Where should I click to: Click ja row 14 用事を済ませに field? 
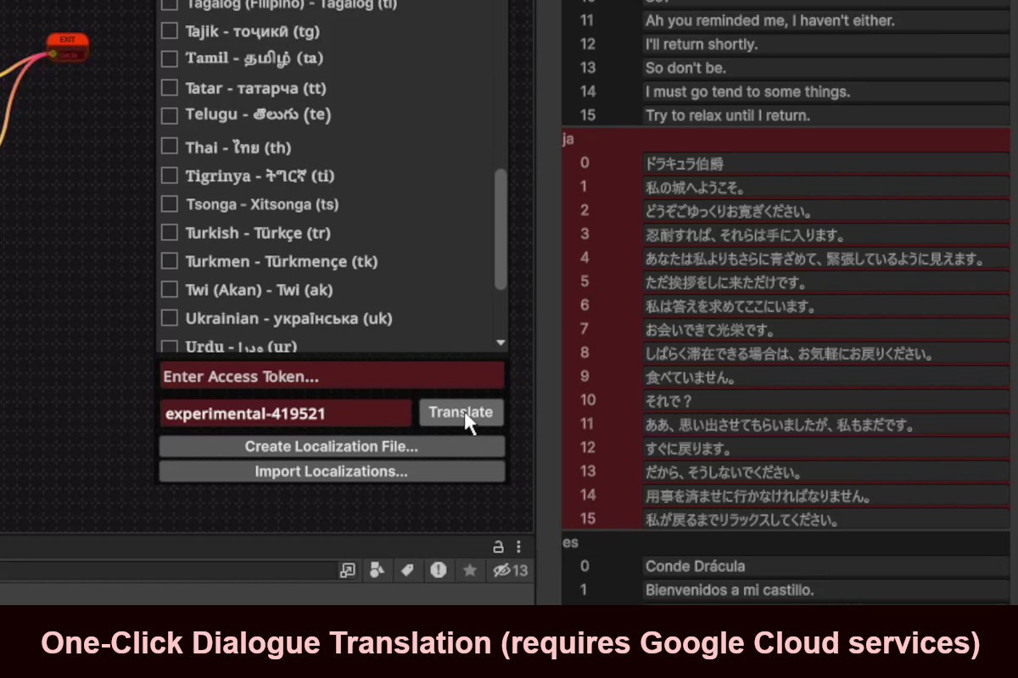[826, 496]
